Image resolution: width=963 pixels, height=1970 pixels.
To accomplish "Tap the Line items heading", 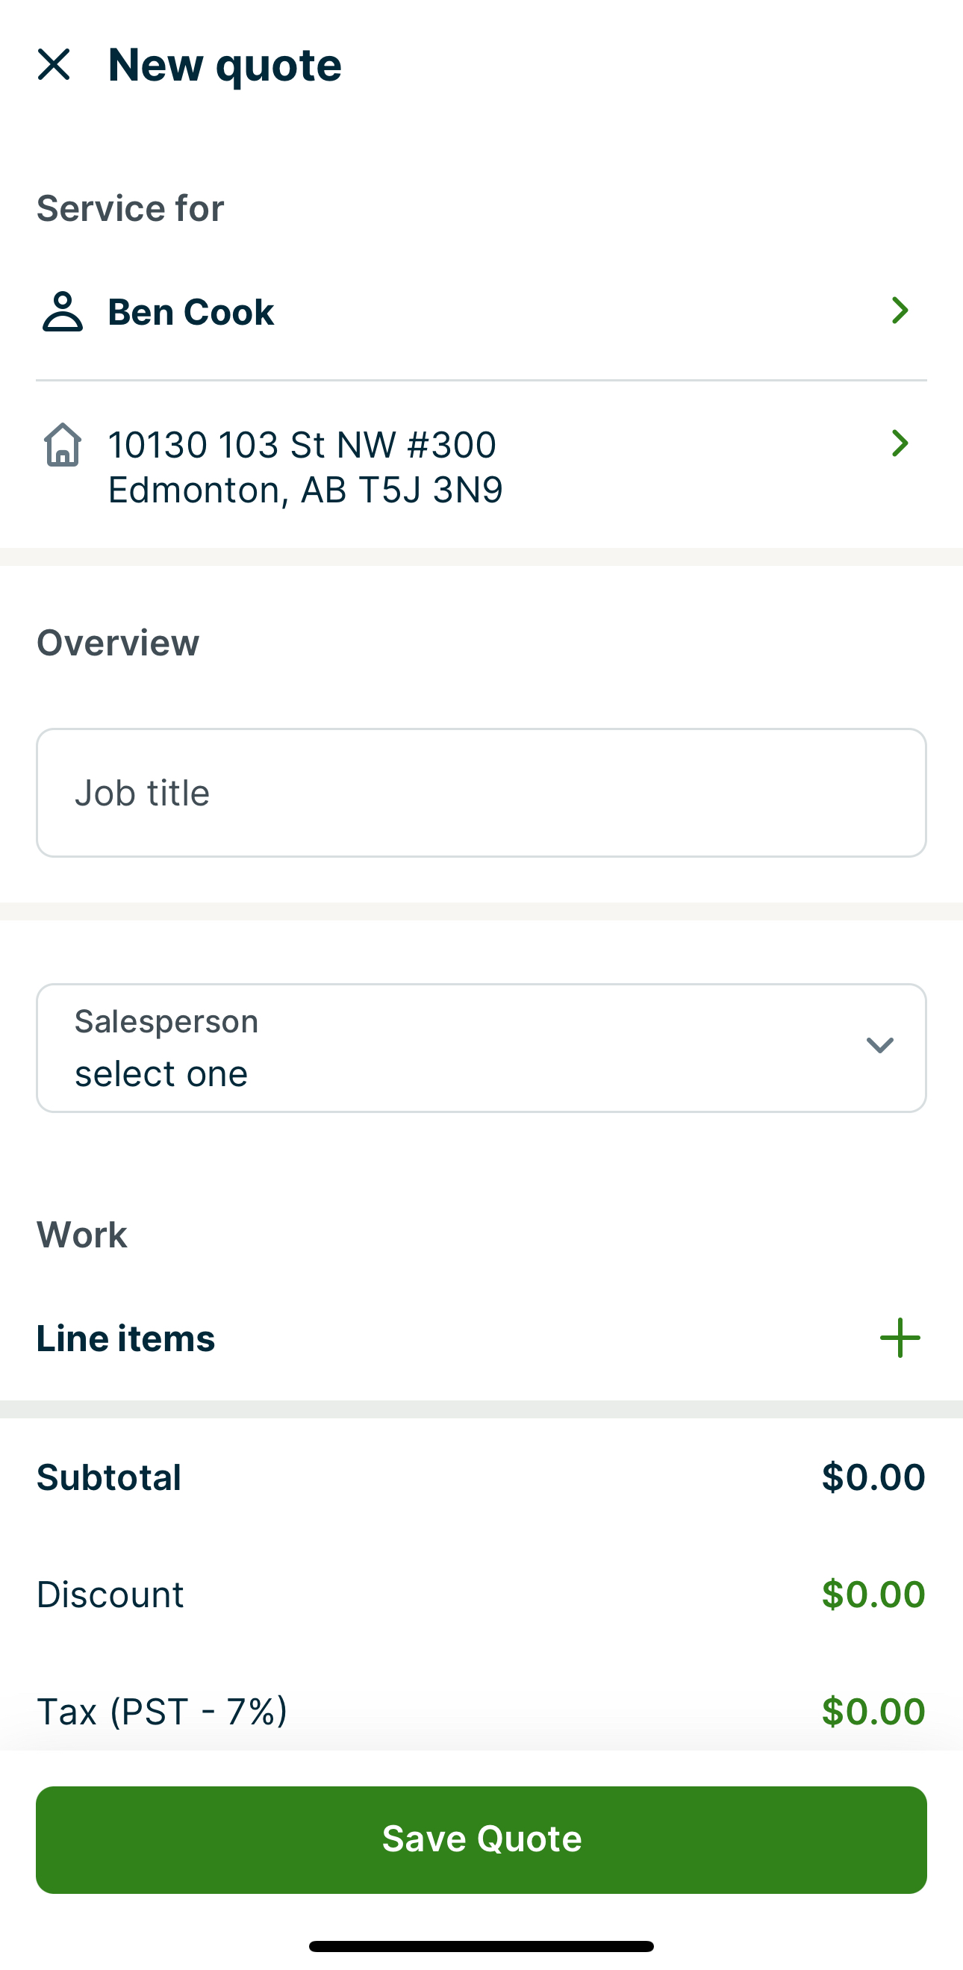I will [x=126, y=1338].
